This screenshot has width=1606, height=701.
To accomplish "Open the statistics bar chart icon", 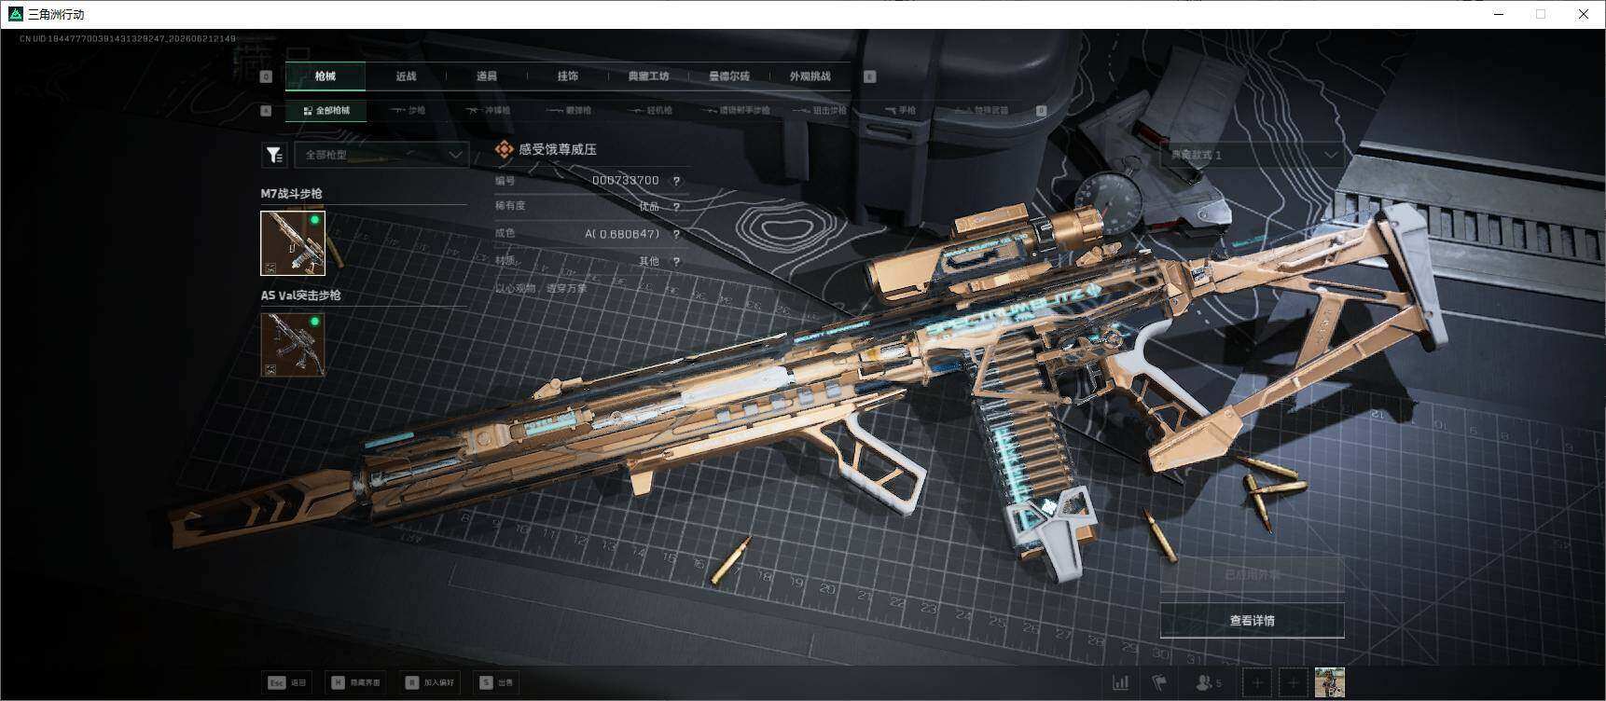I will tap(1121, 683).
